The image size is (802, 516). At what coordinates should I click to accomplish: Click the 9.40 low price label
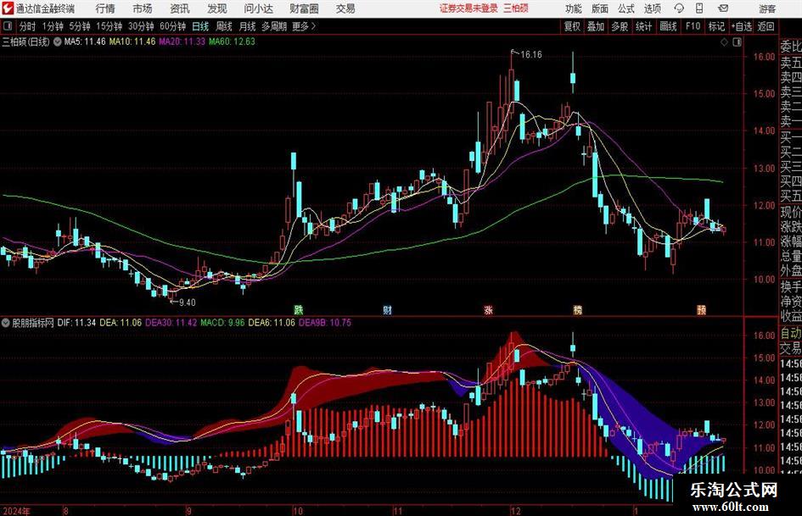[187, 302]
